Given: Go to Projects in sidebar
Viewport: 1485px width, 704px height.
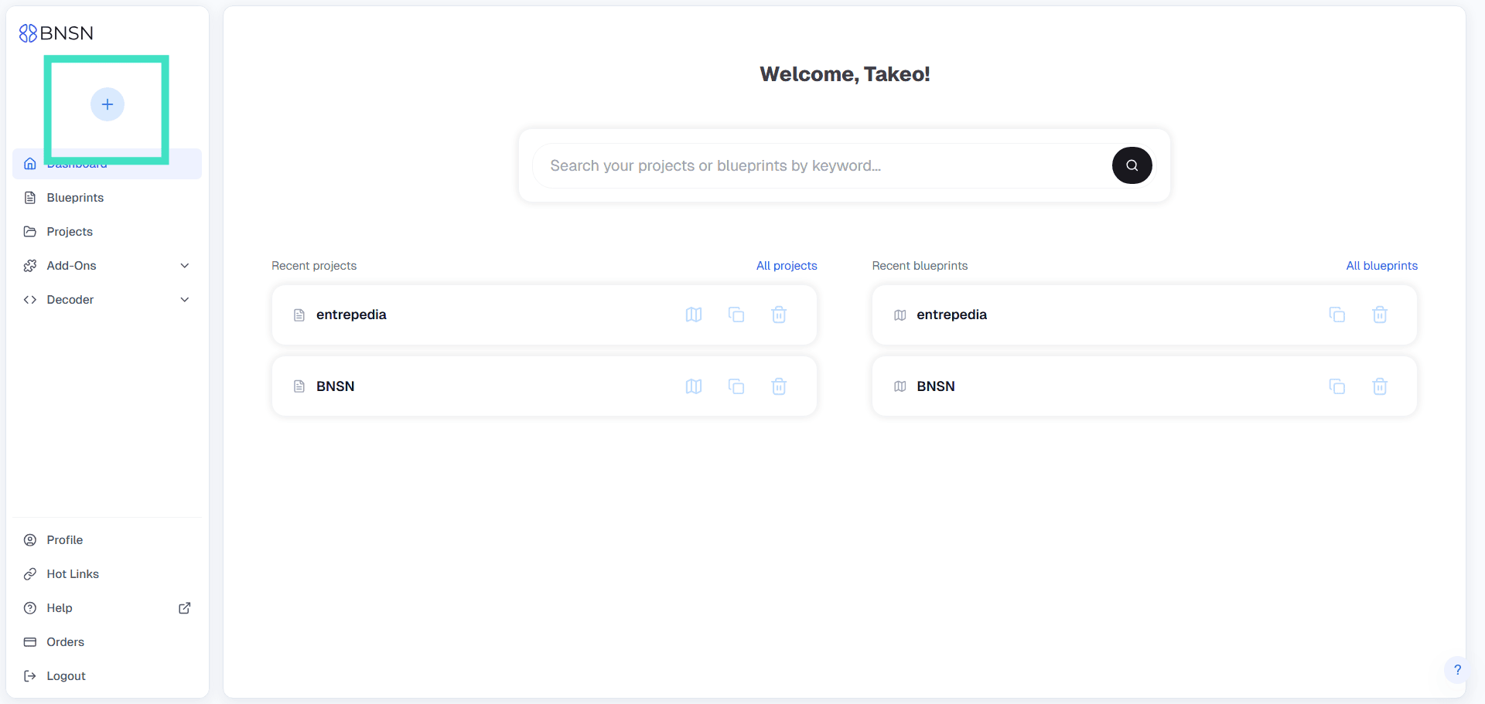Looking at the screenshot, I should (70, 232).
